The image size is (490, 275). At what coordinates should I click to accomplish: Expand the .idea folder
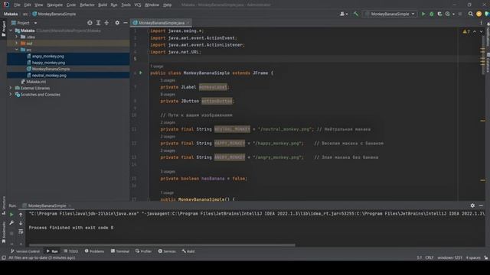17,37
